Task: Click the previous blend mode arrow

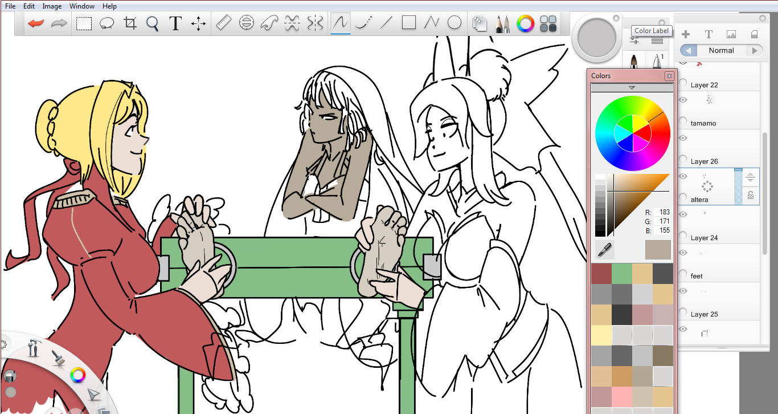Action: coord(688,50)
